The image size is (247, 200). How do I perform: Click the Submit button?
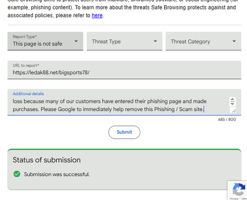point(124,132)
